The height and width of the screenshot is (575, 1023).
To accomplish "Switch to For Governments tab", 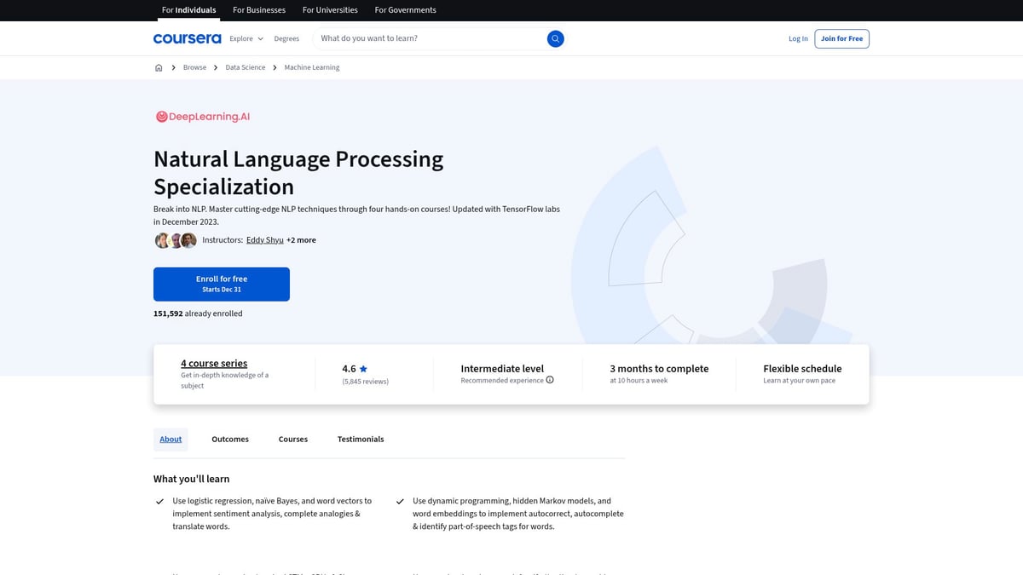I will click(x=405, y=10).
